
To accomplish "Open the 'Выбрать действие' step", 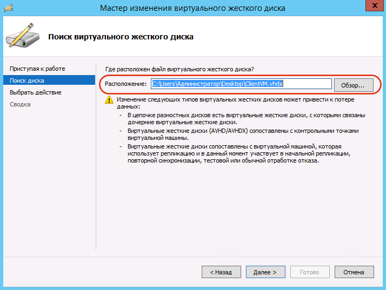I will 36,92.
